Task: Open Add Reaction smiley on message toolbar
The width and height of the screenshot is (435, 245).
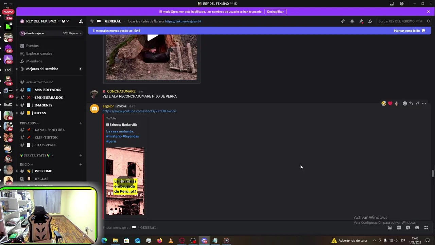Action: (405, 103)
